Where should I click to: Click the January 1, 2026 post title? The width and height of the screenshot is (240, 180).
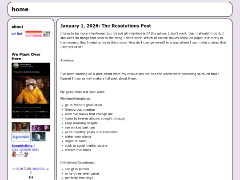(106, 26)
